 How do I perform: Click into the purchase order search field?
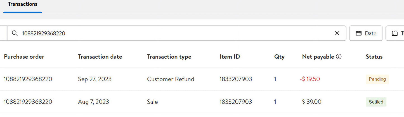176,33
